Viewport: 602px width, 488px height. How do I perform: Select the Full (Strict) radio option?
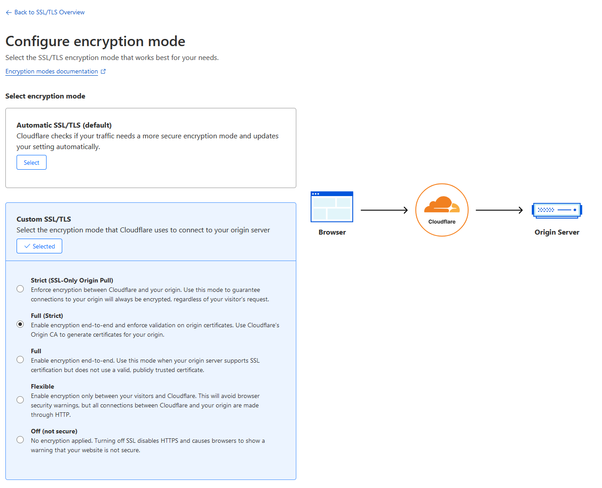point(20,324)
